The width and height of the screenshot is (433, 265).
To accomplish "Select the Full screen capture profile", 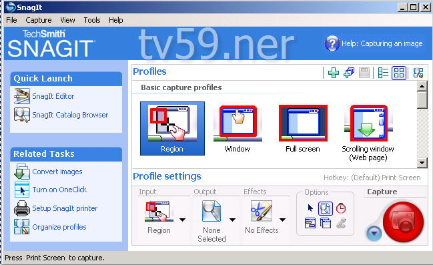I will pos(303,129).
